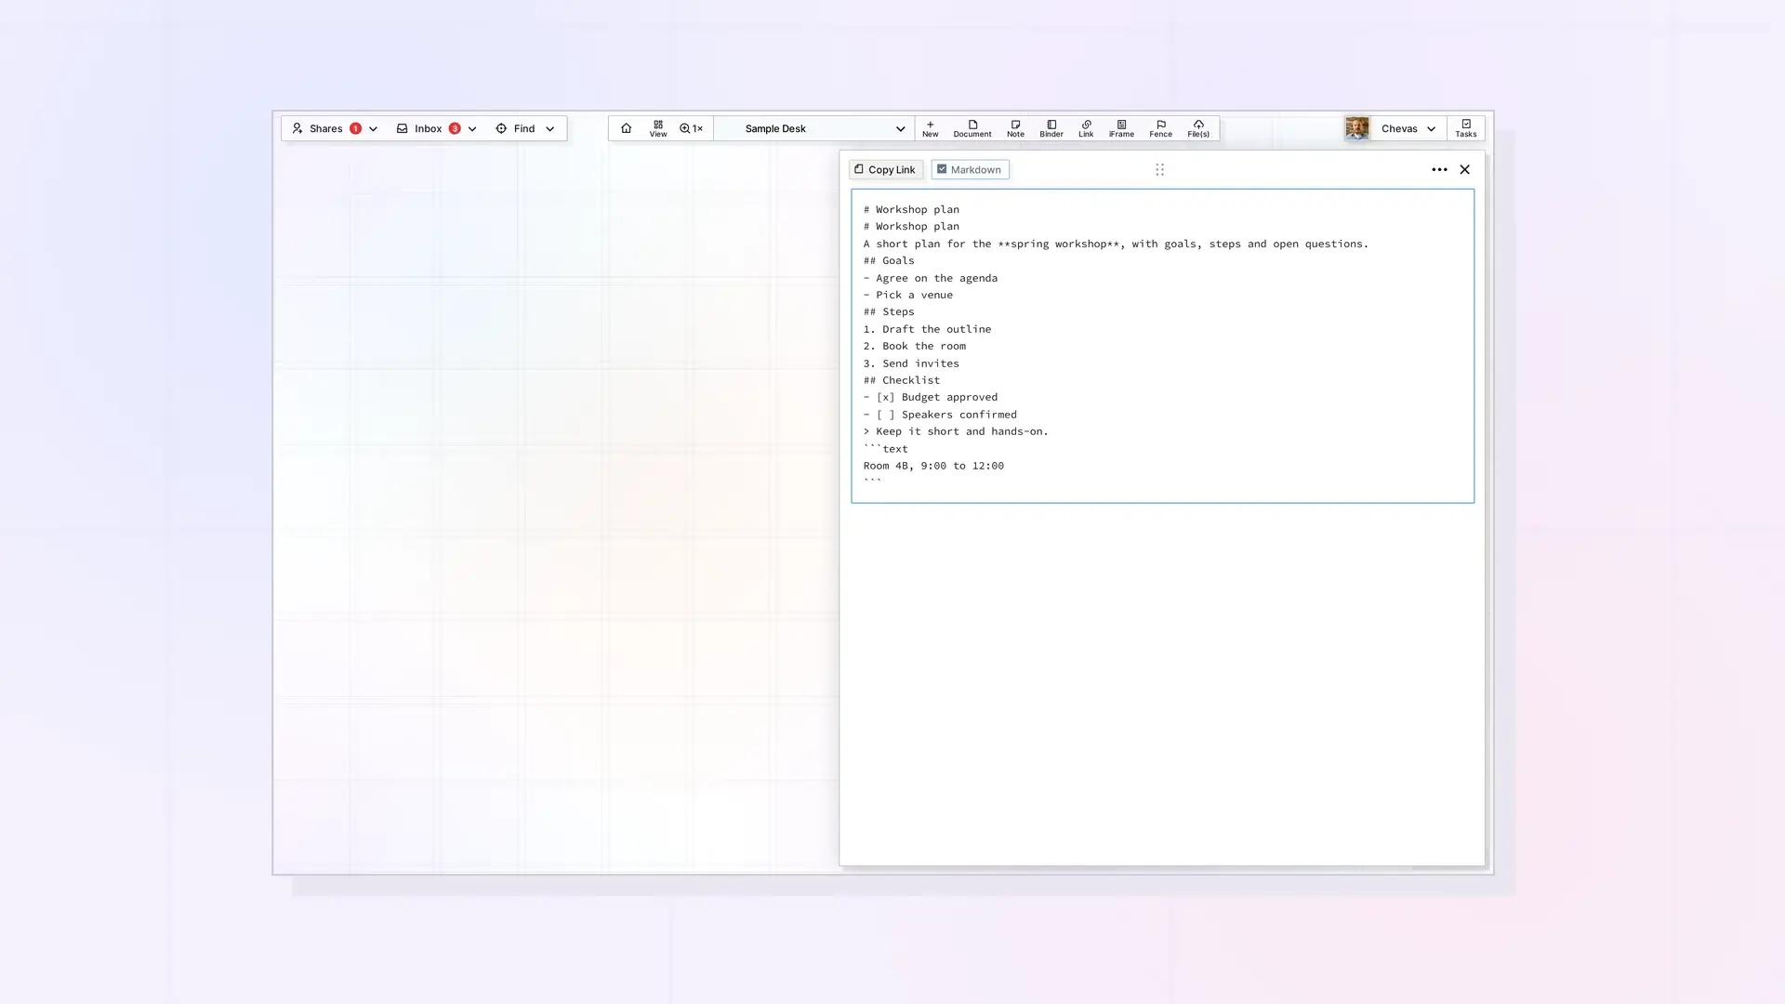Add a new Fence
The width and height of the screenshot is (1785, 1004).
(1160, 128)
